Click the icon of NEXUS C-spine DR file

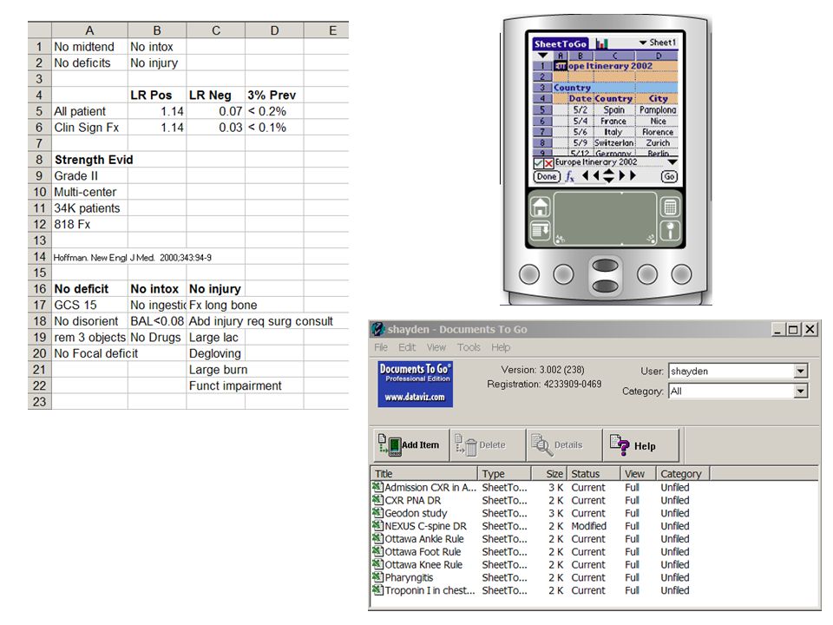pos(377,526)
